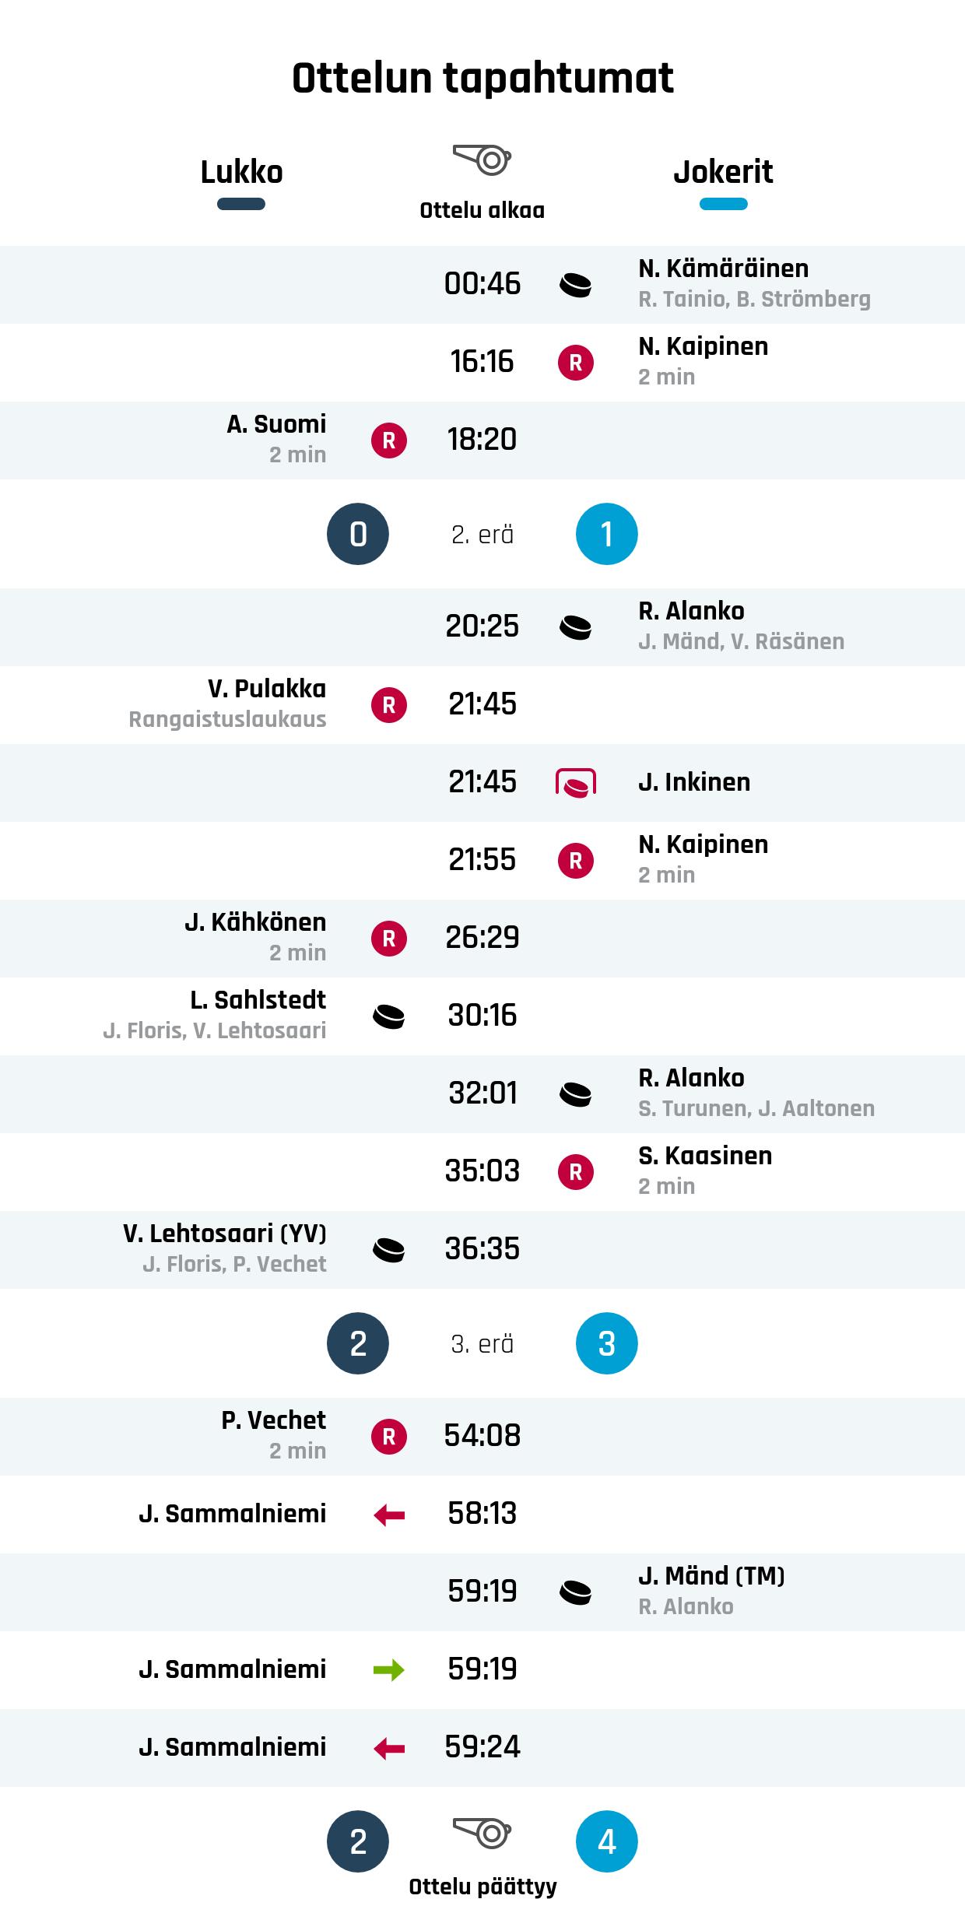Click Lukko's score circle at 3. erä
This screenshot has height=1913, width=965.
pos(358,1343)
